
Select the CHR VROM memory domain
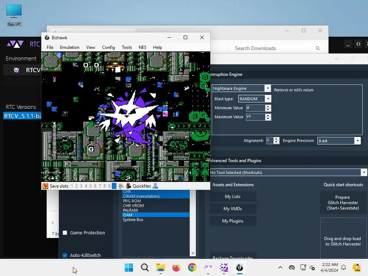tap(156, 206)
